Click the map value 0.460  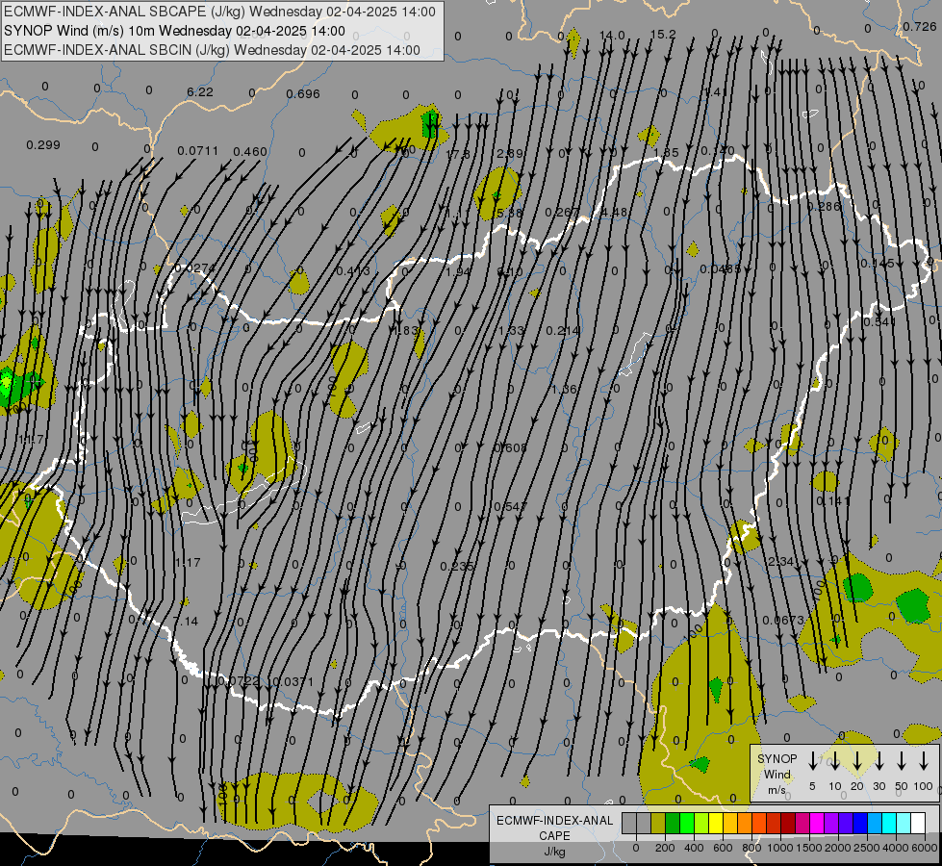[x=250, y=151]
